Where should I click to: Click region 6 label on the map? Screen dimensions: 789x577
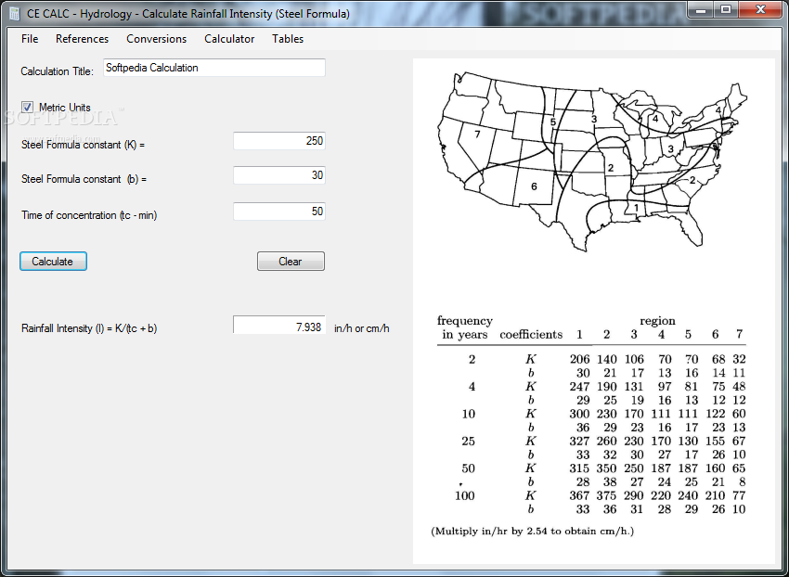click(534, 186)
